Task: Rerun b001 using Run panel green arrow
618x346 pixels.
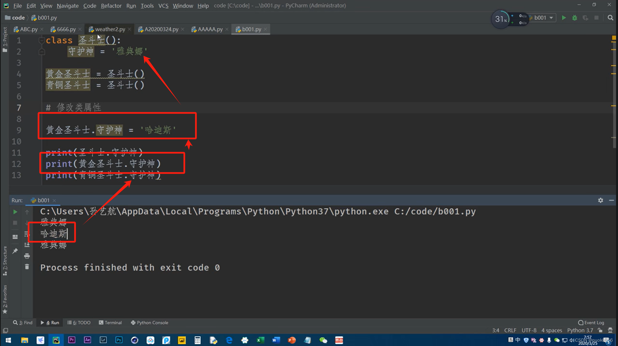Action: tap(15, 212)
